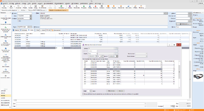Open Prospects from the toolbar

coord(84,7)
